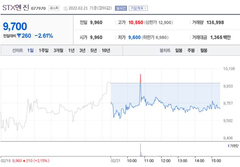The height and width of the screenshot is (167, 240).
Task: Click the 2022.02.21 기준(장마감) date text
Action: (x=90, y=8)
